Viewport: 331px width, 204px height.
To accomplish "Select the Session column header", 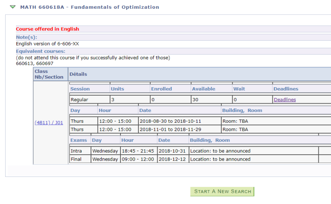I will (80, 89).
